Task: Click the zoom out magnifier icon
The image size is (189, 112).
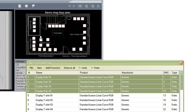Action: point(92,6)
